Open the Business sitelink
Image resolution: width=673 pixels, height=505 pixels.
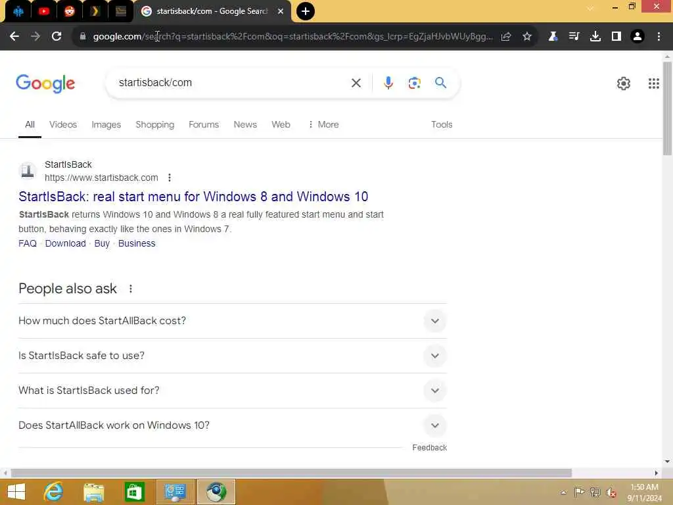tap(137, 243)
